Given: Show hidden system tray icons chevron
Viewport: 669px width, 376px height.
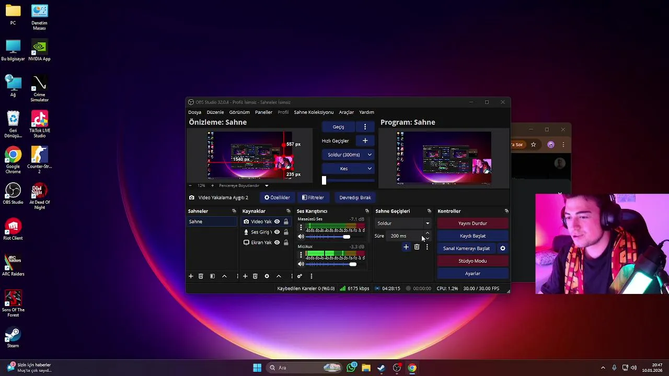Looking at the screenshot, I should 603,368.
